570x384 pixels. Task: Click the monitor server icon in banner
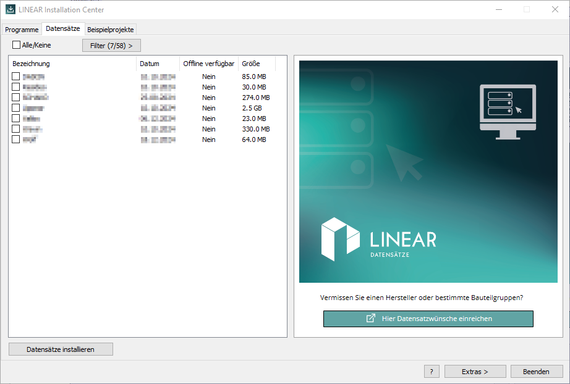(x=508, y=112)
